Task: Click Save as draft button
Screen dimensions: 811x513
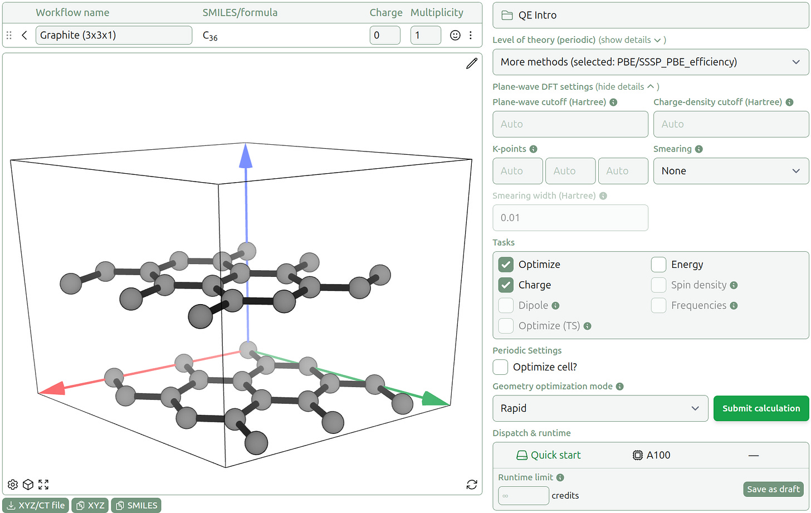Action: tap(773, 489)
